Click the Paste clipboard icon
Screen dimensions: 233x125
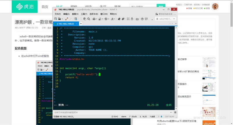tap(85, 19)
